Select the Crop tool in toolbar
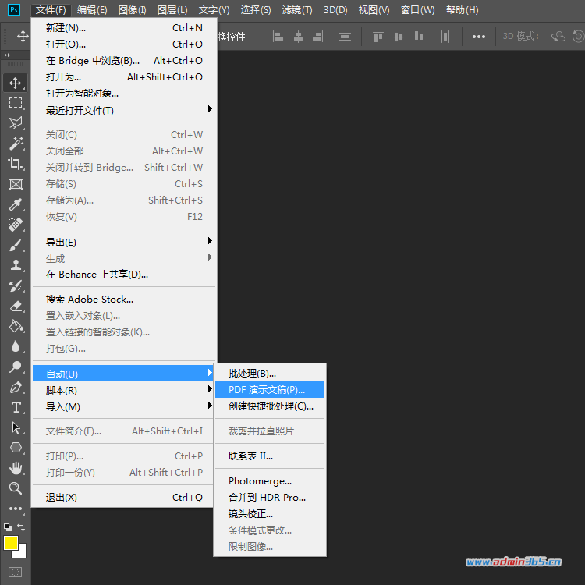The height and width of the screenshot is (585, 585). 16,164
